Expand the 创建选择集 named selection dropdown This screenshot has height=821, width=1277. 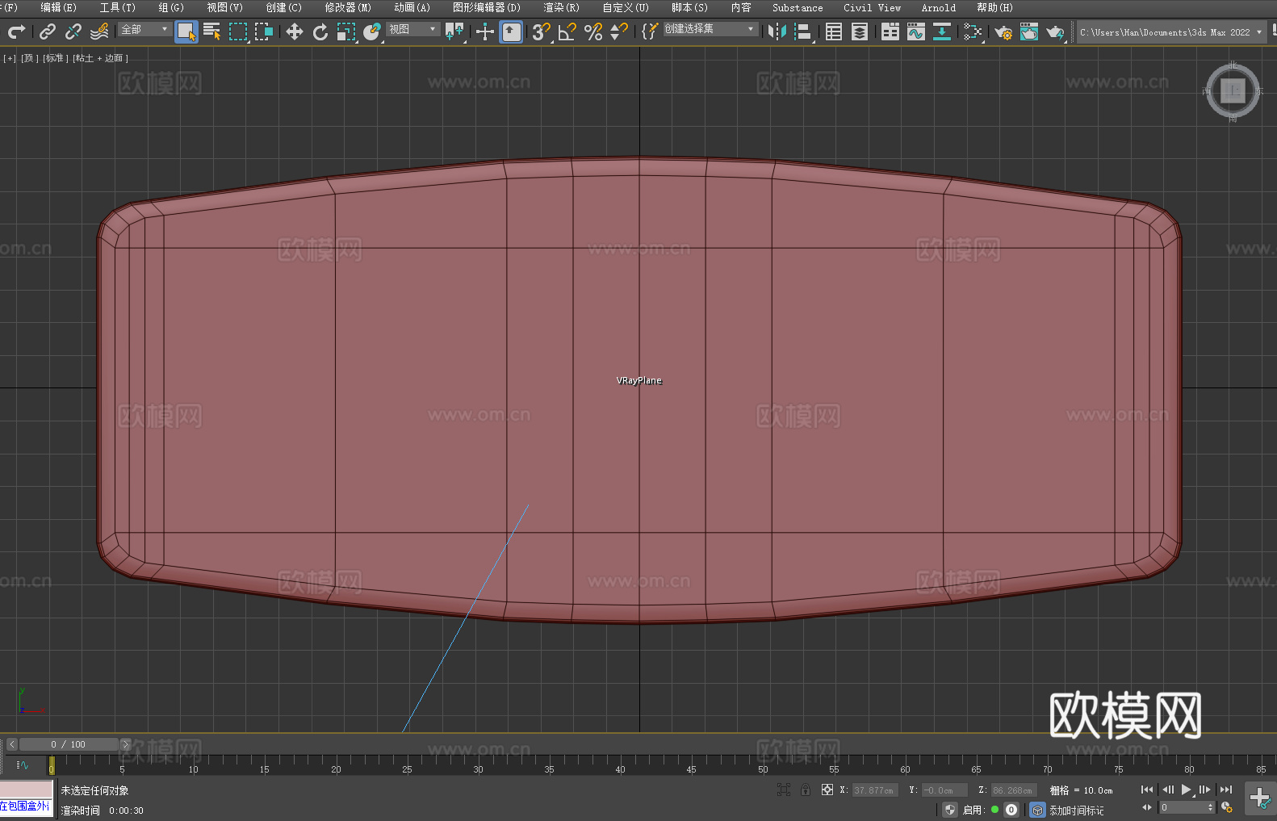click(x=710, y=29)
